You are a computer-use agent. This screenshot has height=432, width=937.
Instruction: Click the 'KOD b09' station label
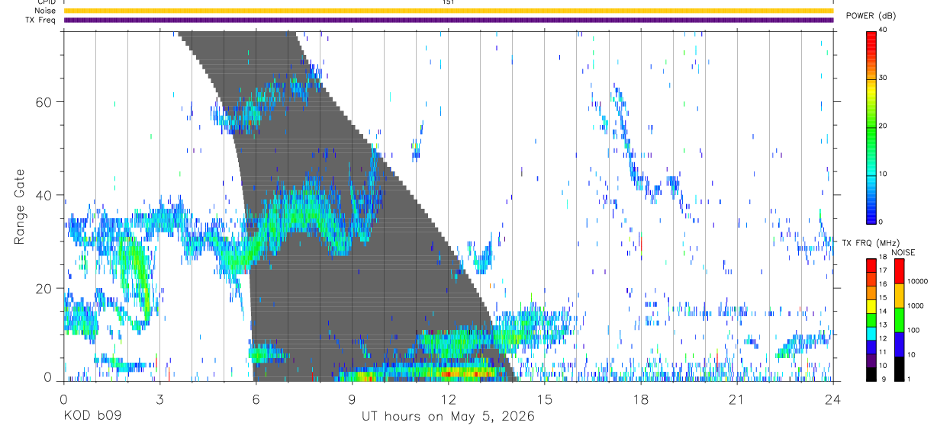tap(92, 417)
